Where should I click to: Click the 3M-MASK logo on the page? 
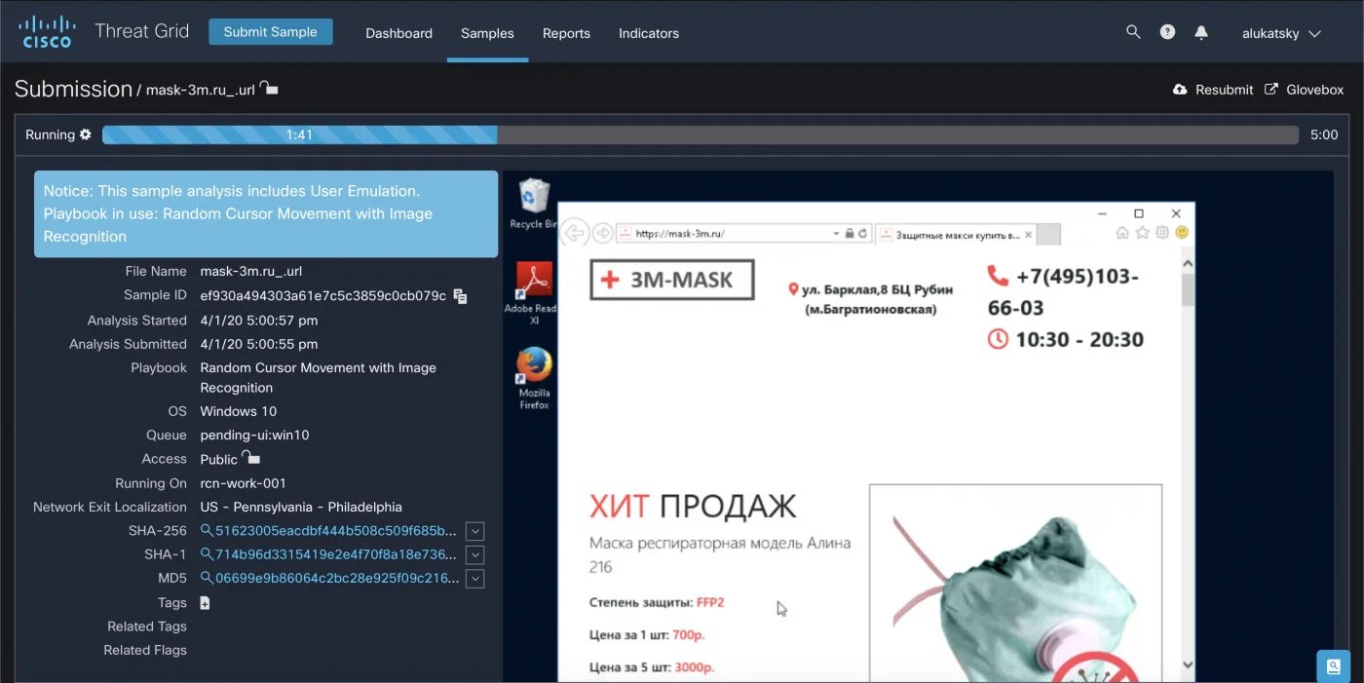(x=672, y=280)
